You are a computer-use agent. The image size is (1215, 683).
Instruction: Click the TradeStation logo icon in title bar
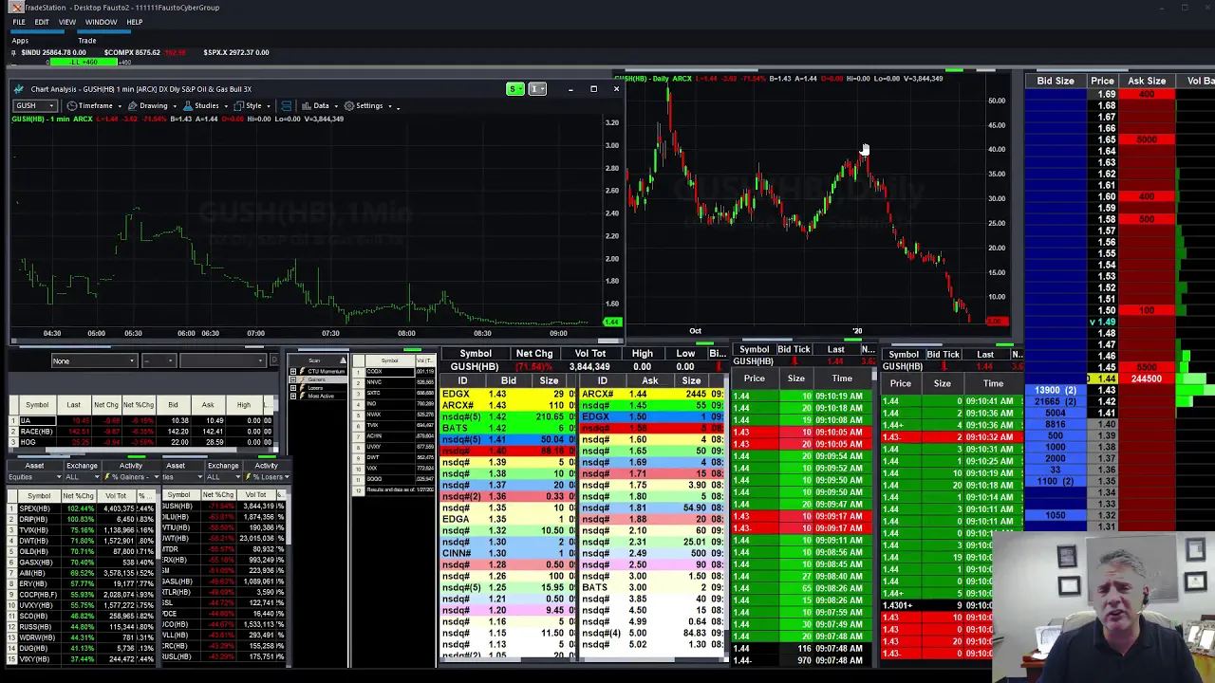[x=16, y=8]
